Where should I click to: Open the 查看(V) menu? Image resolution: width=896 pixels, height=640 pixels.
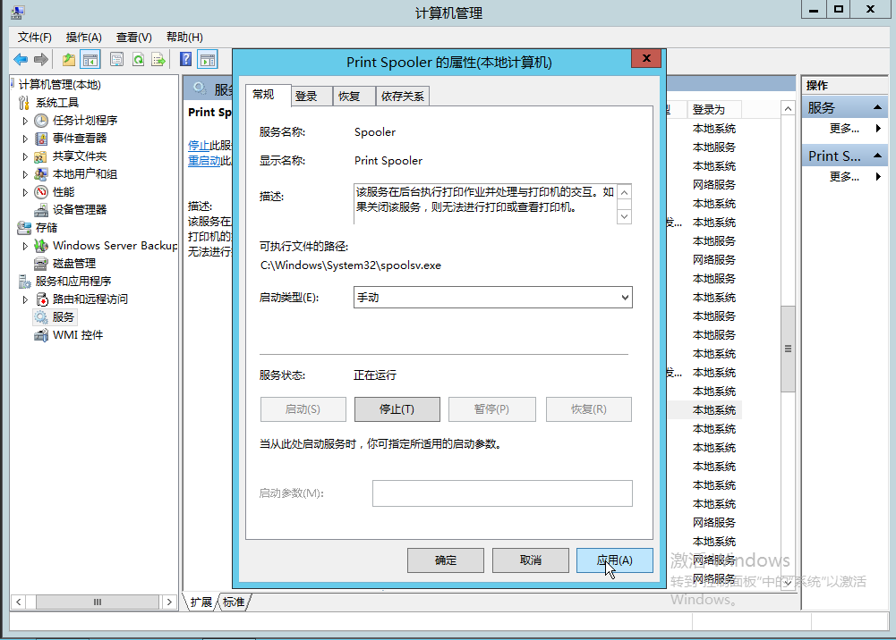pyautogui.click(x=132, y=37)
